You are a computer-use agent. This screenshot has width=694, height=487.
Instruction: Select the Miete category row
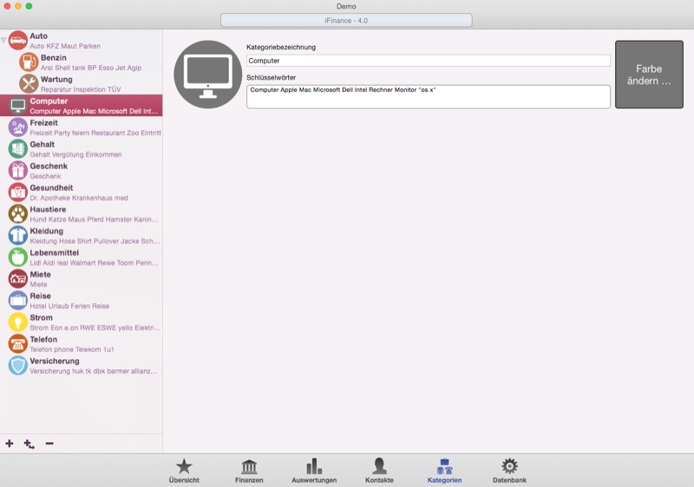pos(87,279)
